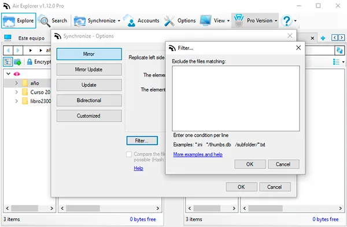Expand the año folder node
This screenshot has height=227, width=347.
(x=16, y=83)
